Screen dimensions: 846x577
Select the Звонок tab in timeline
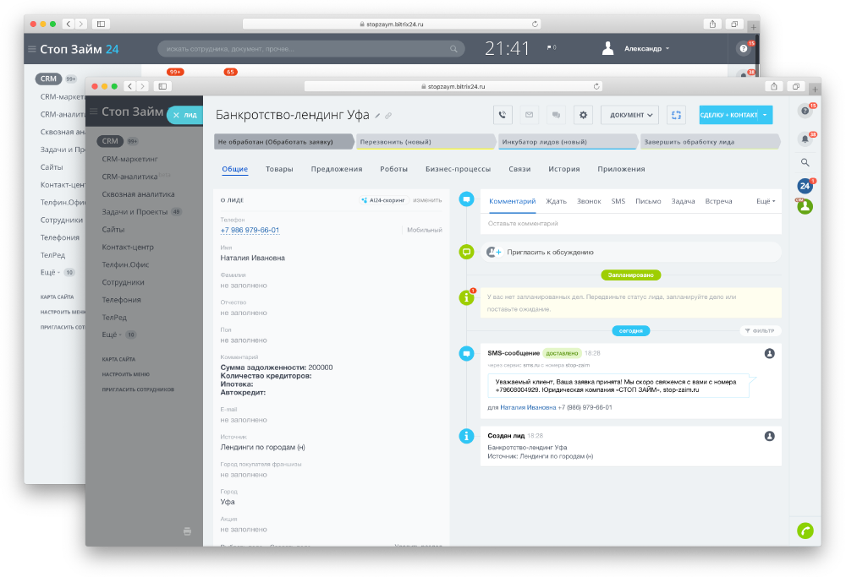click(589, 201)
